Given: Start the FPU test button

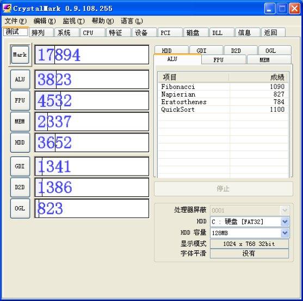Looking at the screenshot, I should (x=20, y=100).
